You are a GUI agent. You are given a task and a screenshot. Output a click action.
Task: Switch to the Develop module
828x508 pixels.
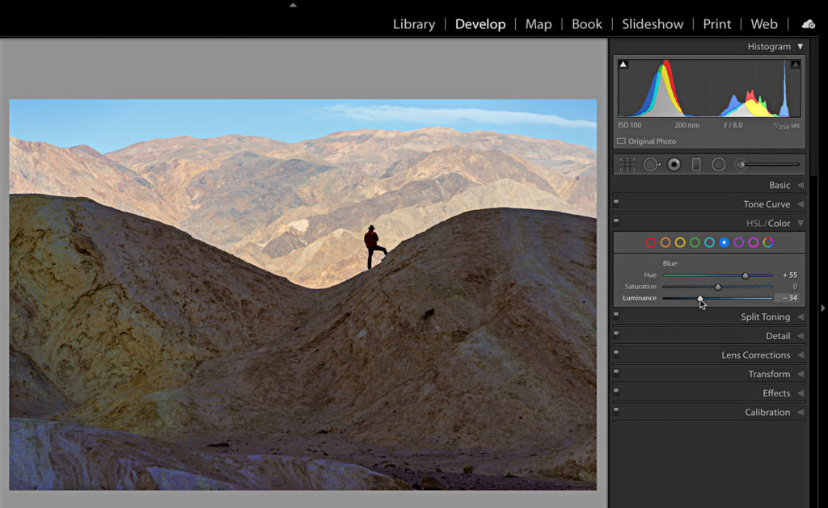pyautogui.click(x=480, y=24)
